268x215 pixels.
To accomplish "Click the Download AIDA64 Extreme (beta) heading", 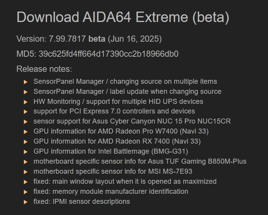I will [x=123, y=17].
